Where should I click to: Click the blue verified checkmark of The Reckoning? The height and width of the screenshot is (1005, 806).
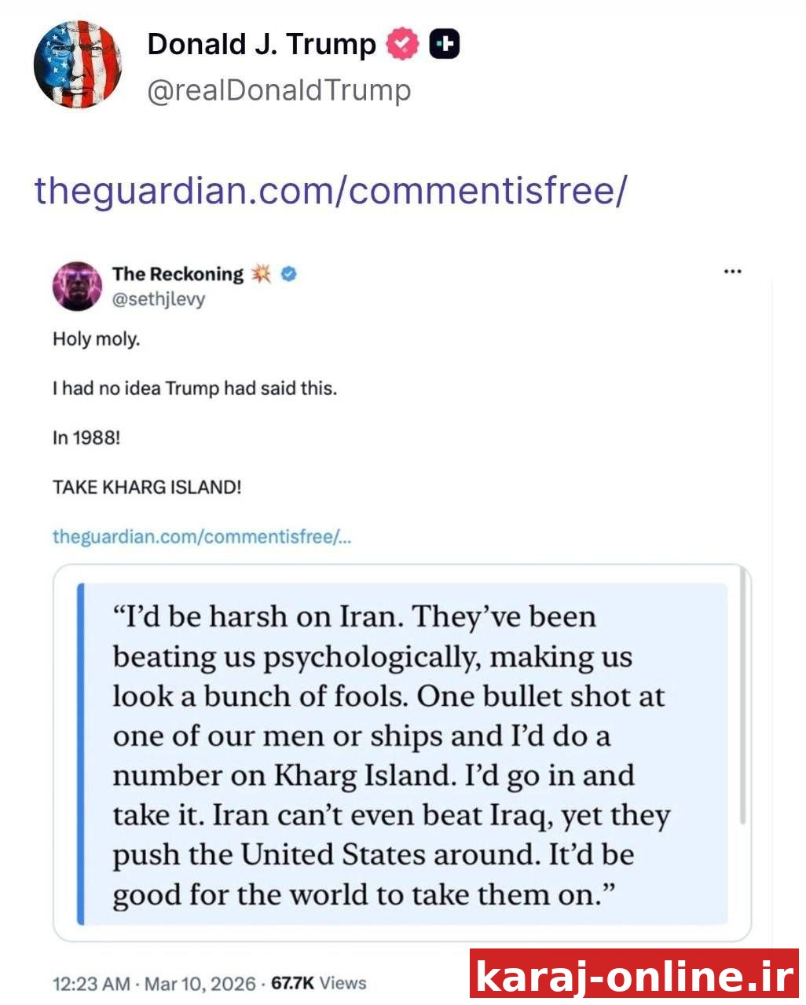pyautogui.click(x=288, y=274)
